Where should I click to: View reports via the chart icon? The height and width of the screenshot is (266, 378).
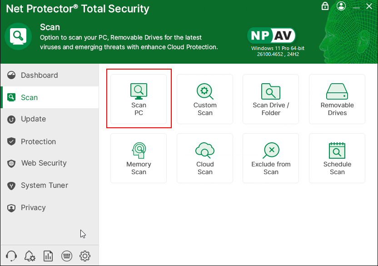click(48, 256)
